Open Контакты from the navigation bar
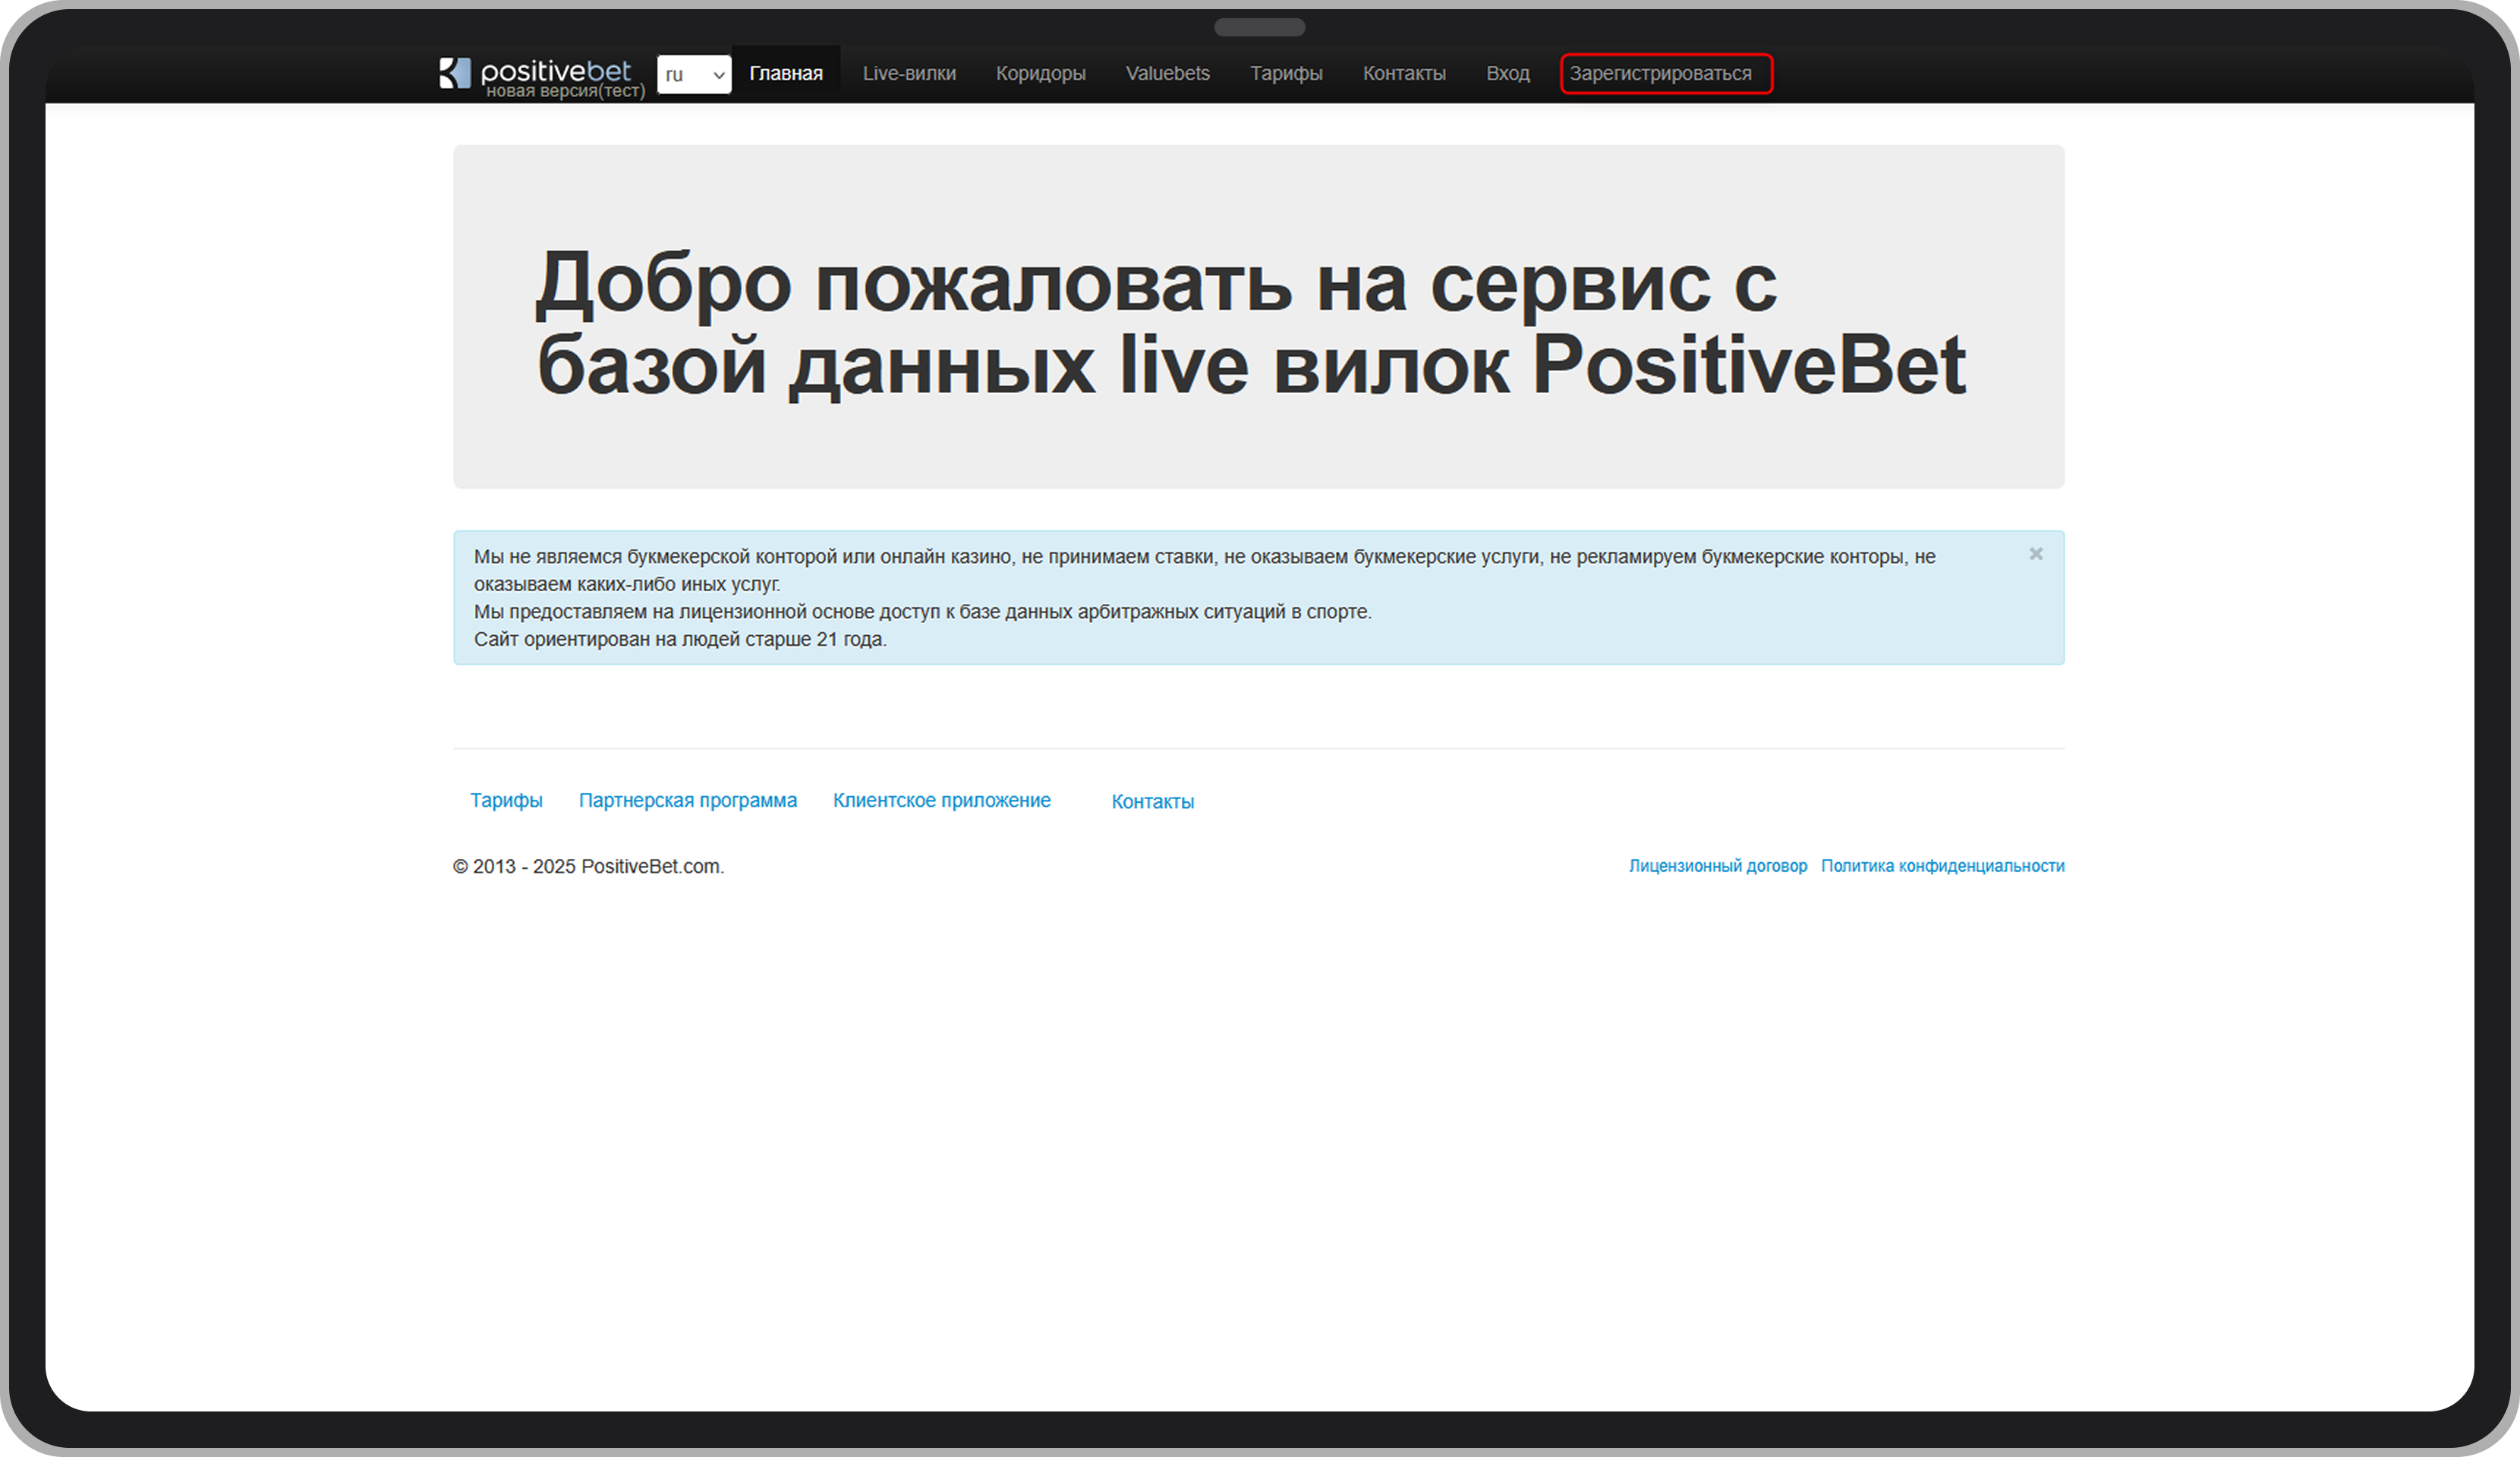 tap(1404, 72)
